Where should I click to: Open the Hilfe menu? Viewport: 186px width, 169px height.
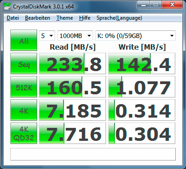(x=85, y=18)
